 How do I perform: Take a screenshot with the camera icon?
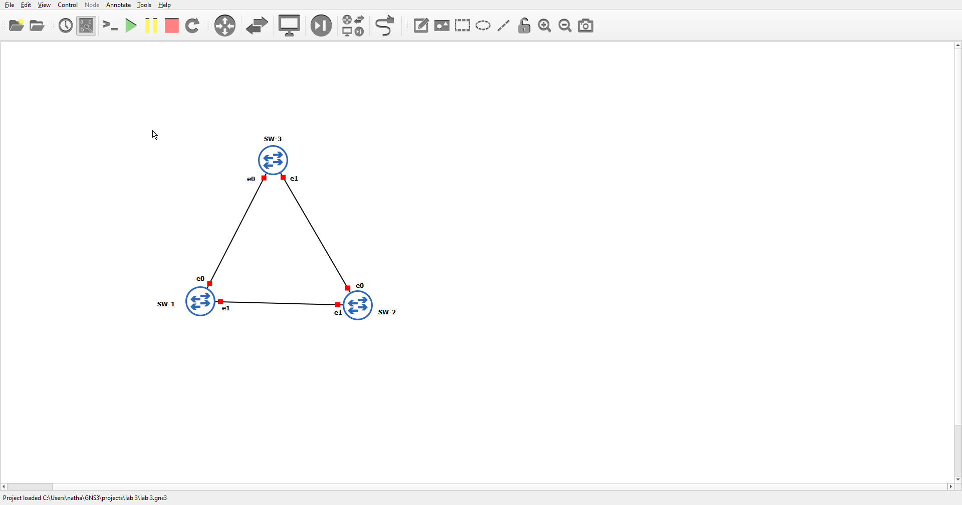point(586,26)
